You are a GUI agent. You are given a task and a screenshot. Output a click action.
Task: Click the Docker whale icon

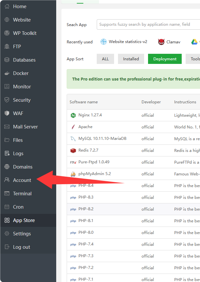(x=7, y=73)
